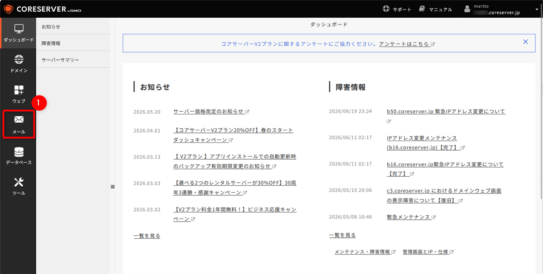Open 管理画面とIP・仕様 external link
The height and width of the screenshot is (274, 543).
[x=428, y=252]
